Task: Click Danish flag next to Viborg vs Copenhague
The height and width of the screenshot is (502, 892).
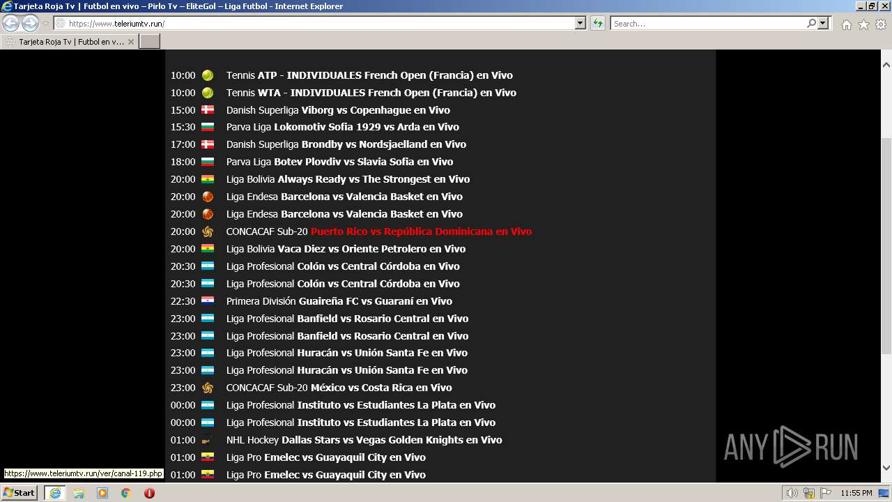Action: click(208, 109)
